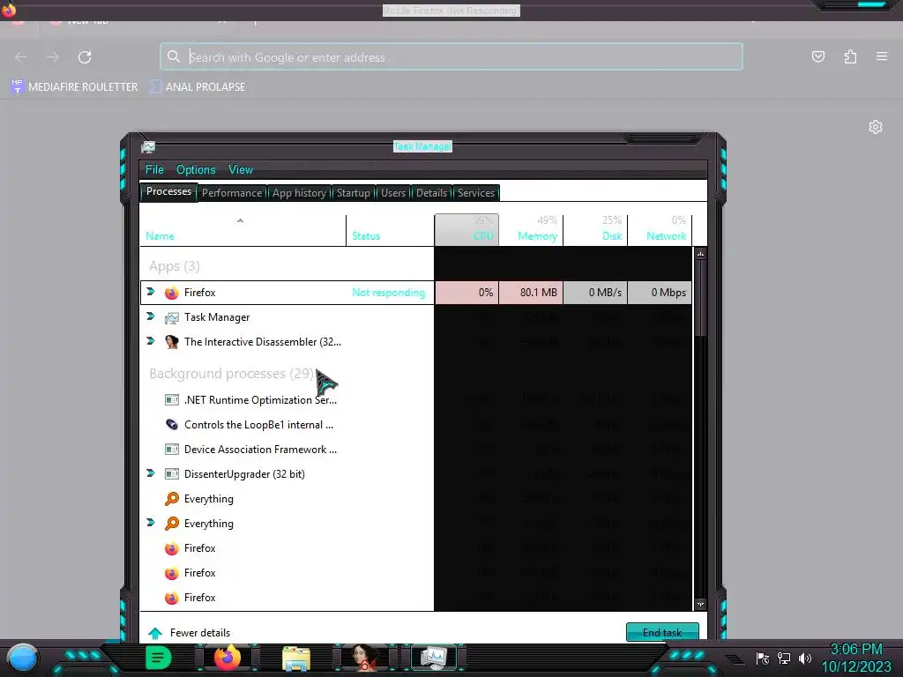This screenshot has width=903, height=677.
Task: Open Task Manager File menu
Action: (154, 170)
